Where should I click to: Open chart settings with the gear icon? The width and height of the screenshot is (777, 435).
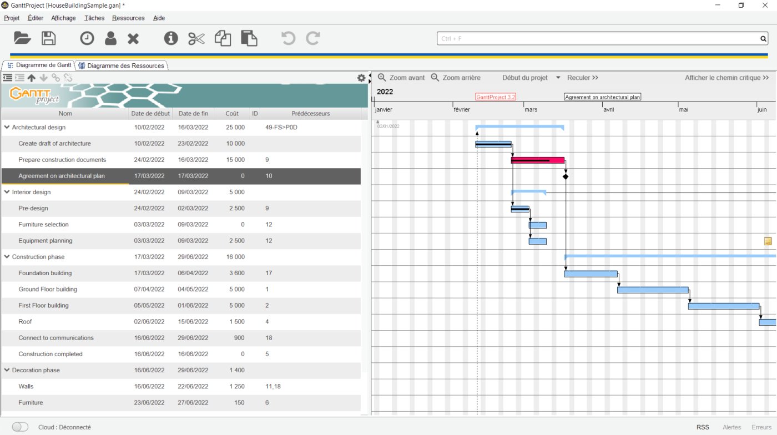[361, 78]
